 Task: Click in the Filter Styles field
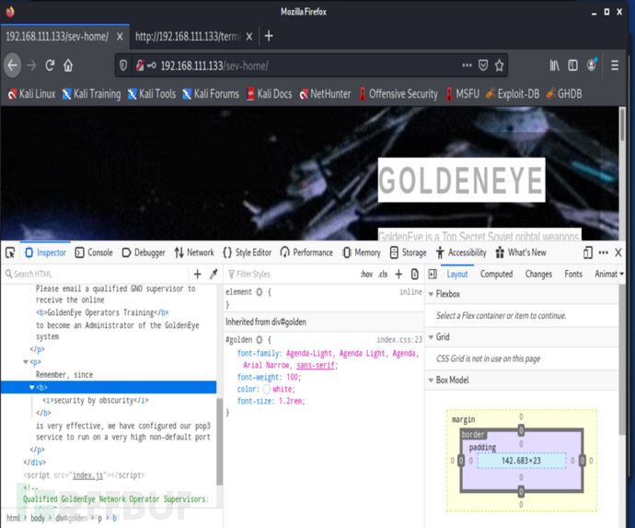pyautogui.click(x=293, y=275)
